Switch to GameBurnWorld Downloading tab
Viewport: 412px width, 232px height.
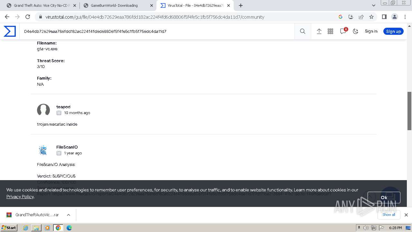(117, 5)
